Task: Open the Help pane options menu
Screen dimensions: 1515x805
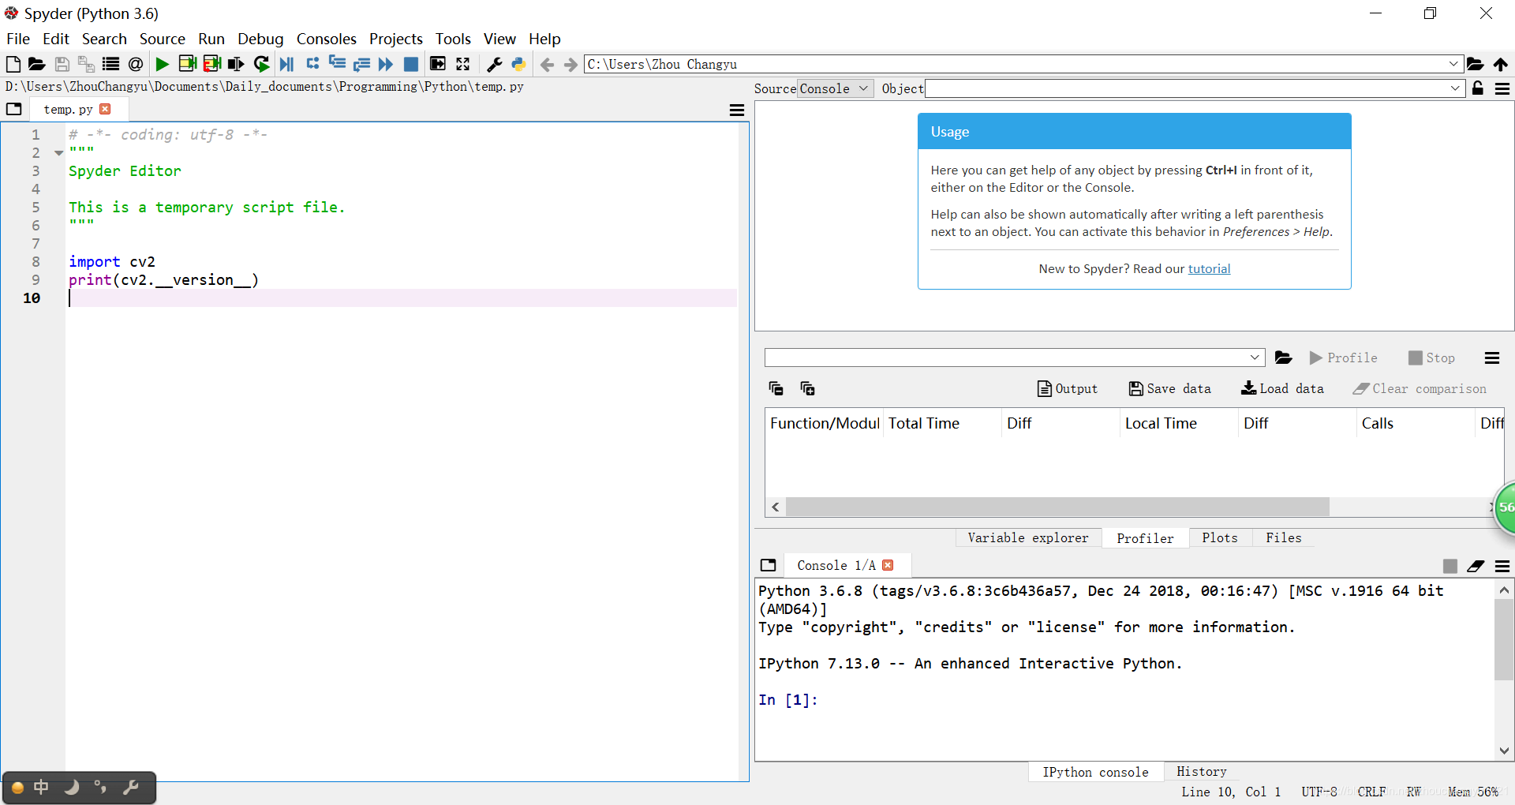Action: point(1502,88)
